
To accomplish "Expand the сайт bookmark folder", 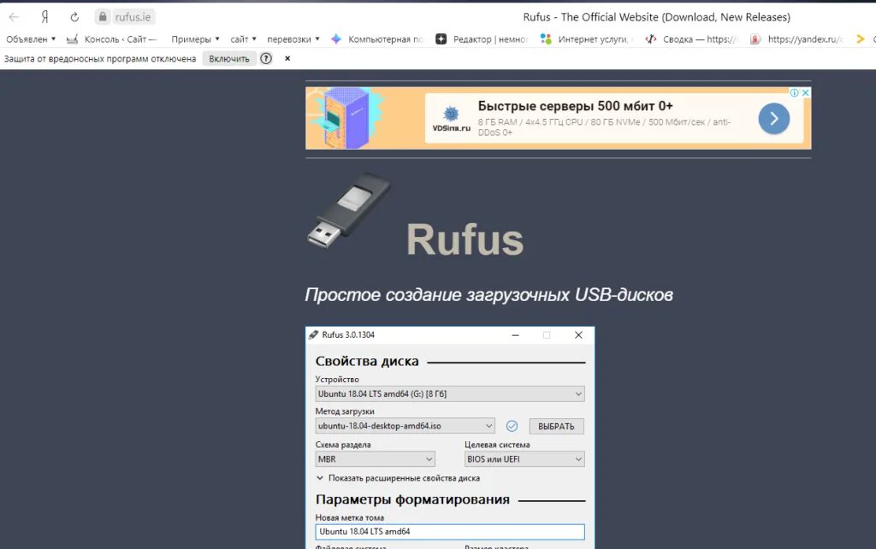I will coord(243,39).
